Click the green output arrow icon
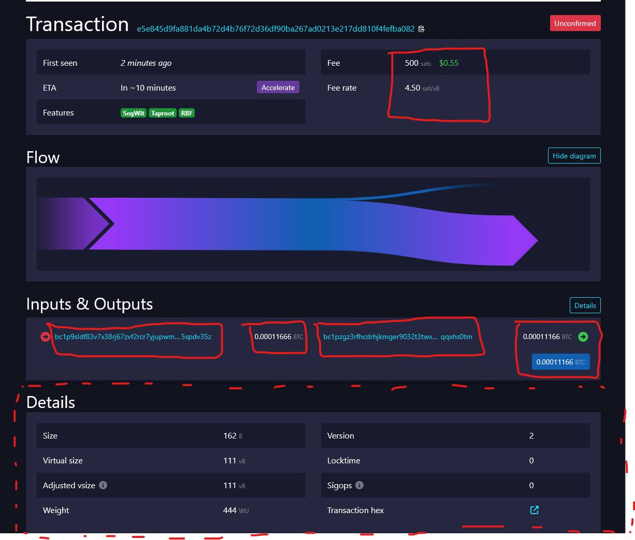Image resolution: width=635 pixels, height=540 pixels. point(583,337)
